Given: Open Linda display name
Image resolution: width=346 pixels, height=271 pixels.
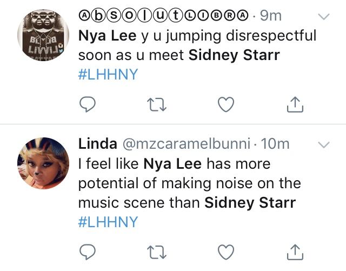Looking at the screenshot, I should [97, 144].
